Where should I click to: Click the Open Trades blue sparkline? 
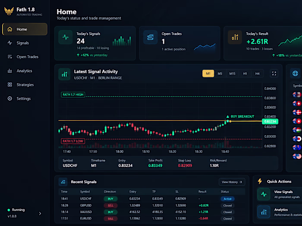click(204, 47)
